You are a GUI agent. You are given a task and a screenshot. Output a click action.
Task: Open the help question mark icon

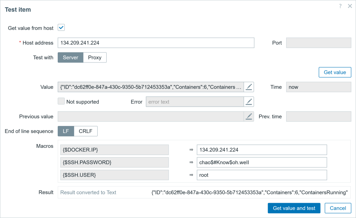pos(340,6)
